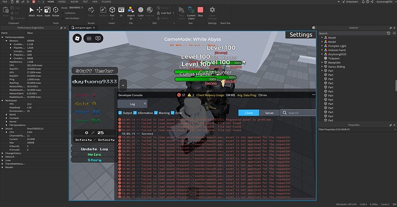This screenshot has height=207, width=397.
Task: Click the in-game Settings button
Action: [300, 34]
